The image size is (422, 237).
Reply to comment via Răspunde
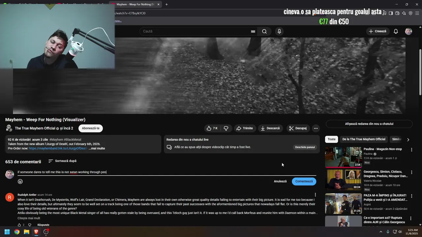point(43,225)
